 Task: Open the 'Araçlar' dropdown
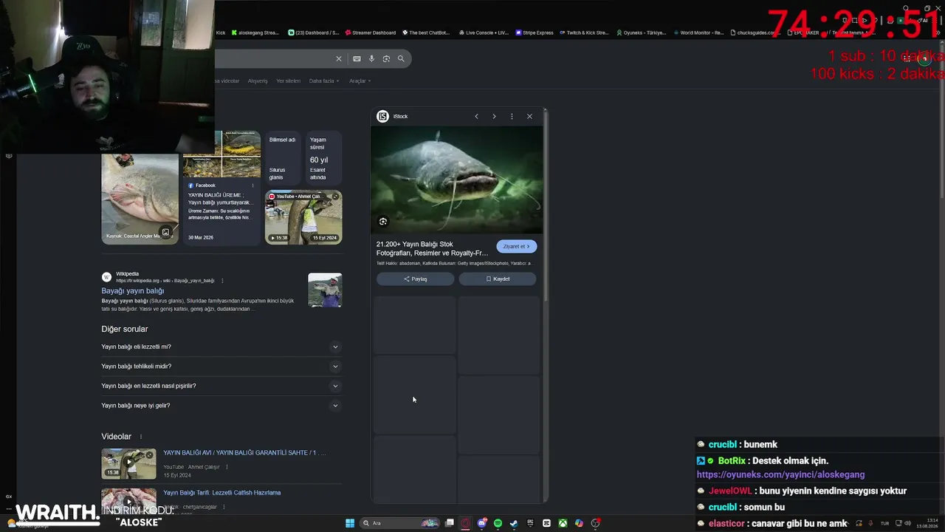pos(360,81)
